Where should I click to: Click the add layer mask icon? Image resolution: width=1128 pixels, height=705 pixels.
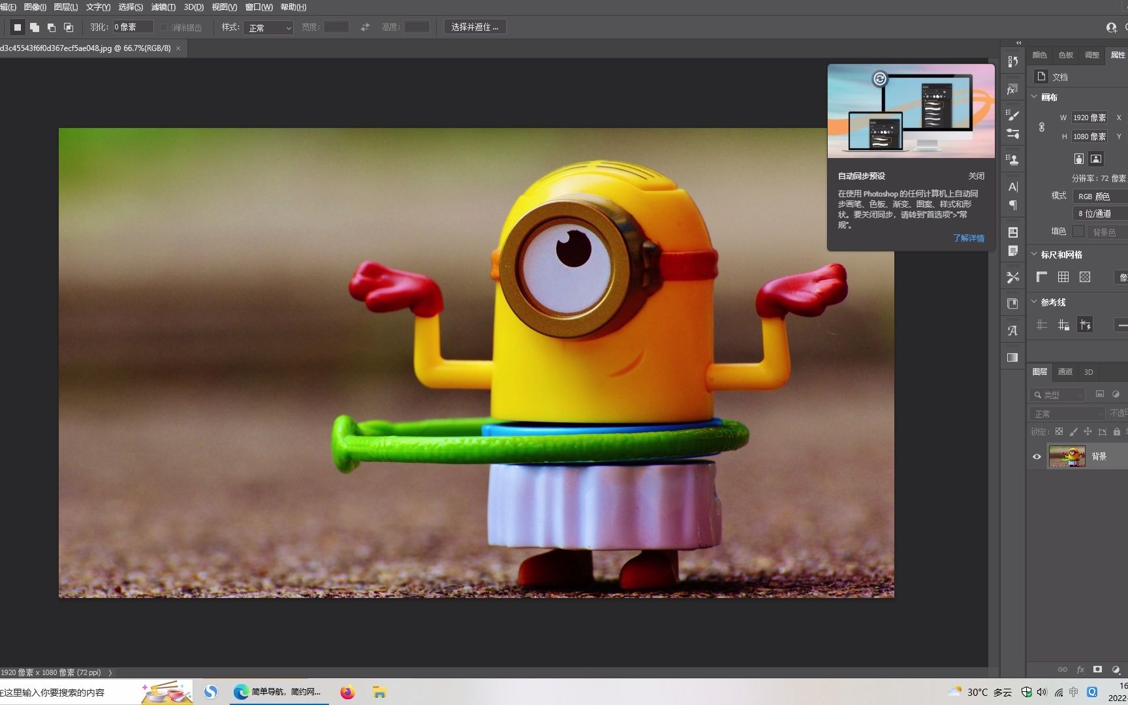(1098, 670)
